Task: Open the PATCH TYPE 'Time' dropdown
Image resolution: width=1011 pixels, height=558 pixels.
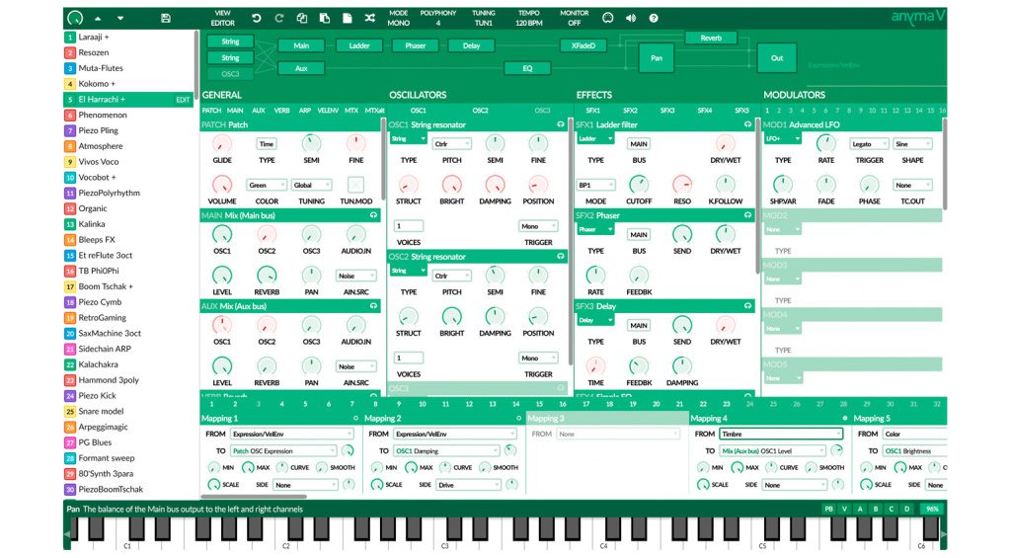Action: pos(267,144)
